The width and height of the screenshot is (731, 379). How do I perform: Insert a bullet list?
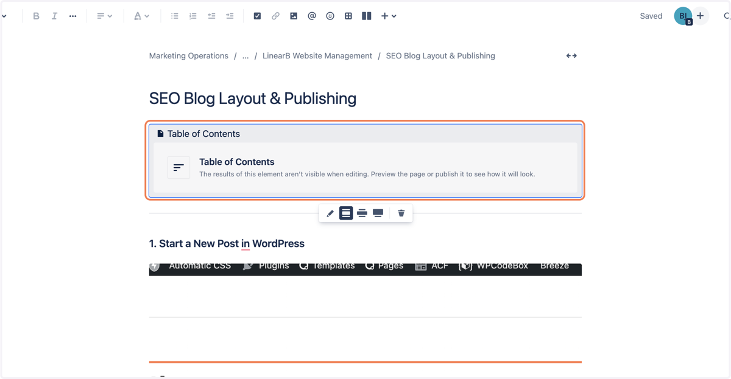tap(175, 16)
